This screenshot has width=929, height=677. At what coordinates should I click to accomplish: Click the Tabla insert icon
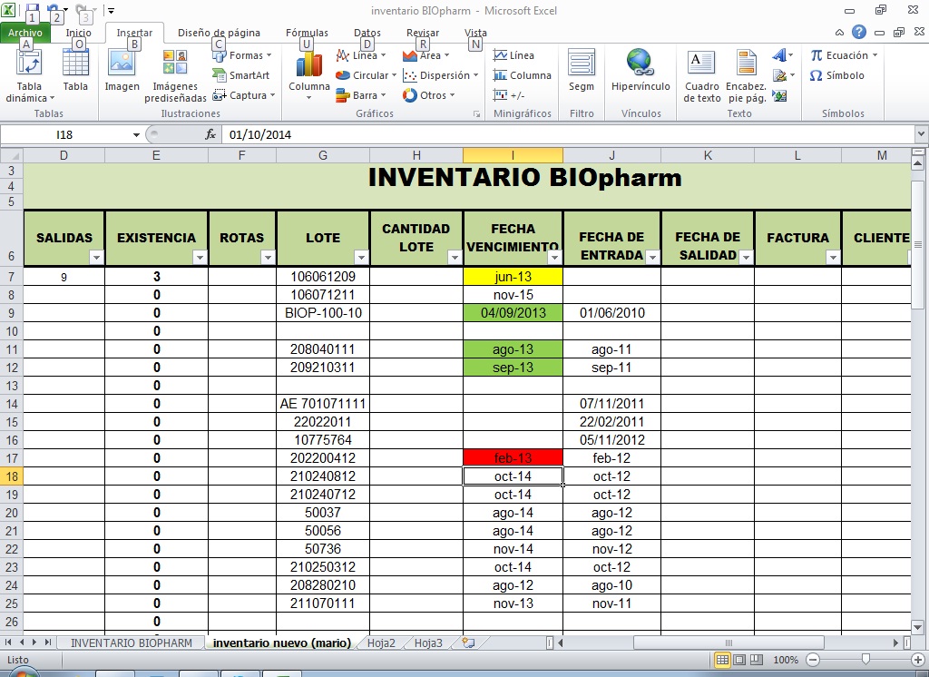75,70
